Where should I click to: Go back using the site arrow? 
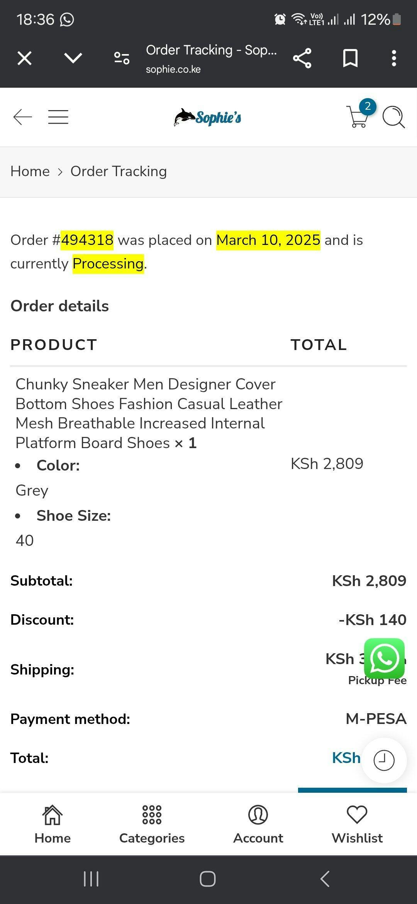pyautogui.click(x=22, y=117)
